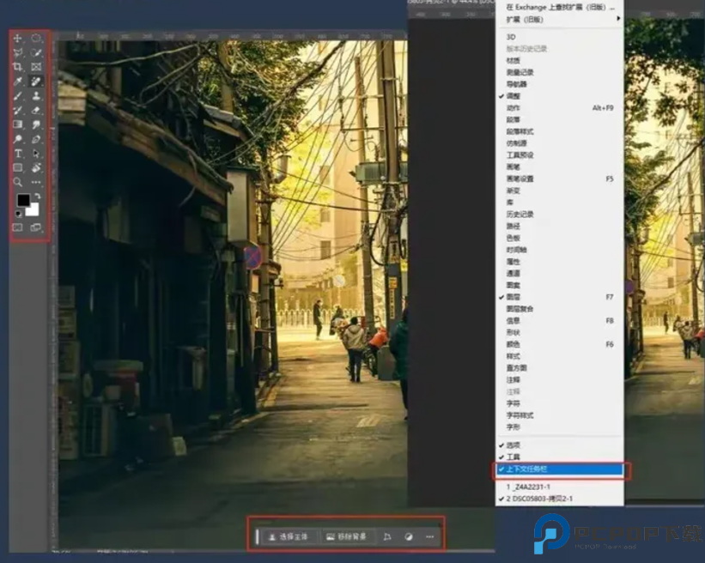Choose 动作 (Alt+F9) from the menu
The image size is (705, 563).
(x=560, y=108)
